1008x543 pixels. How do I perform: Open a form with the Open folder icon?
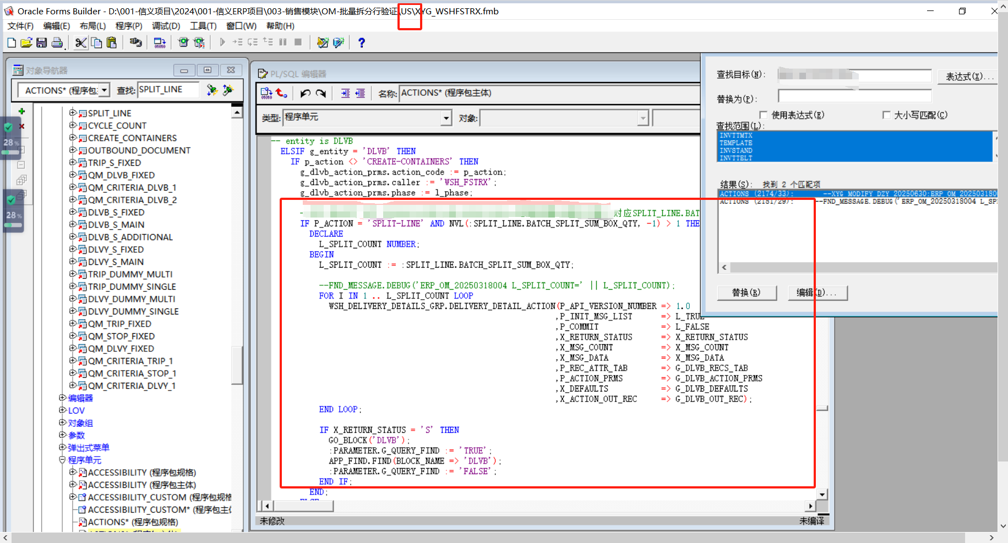[x=26, y=42]
